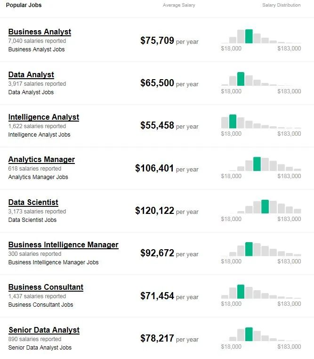
Task: Click the Data Analyst job title
Action: 31,74
